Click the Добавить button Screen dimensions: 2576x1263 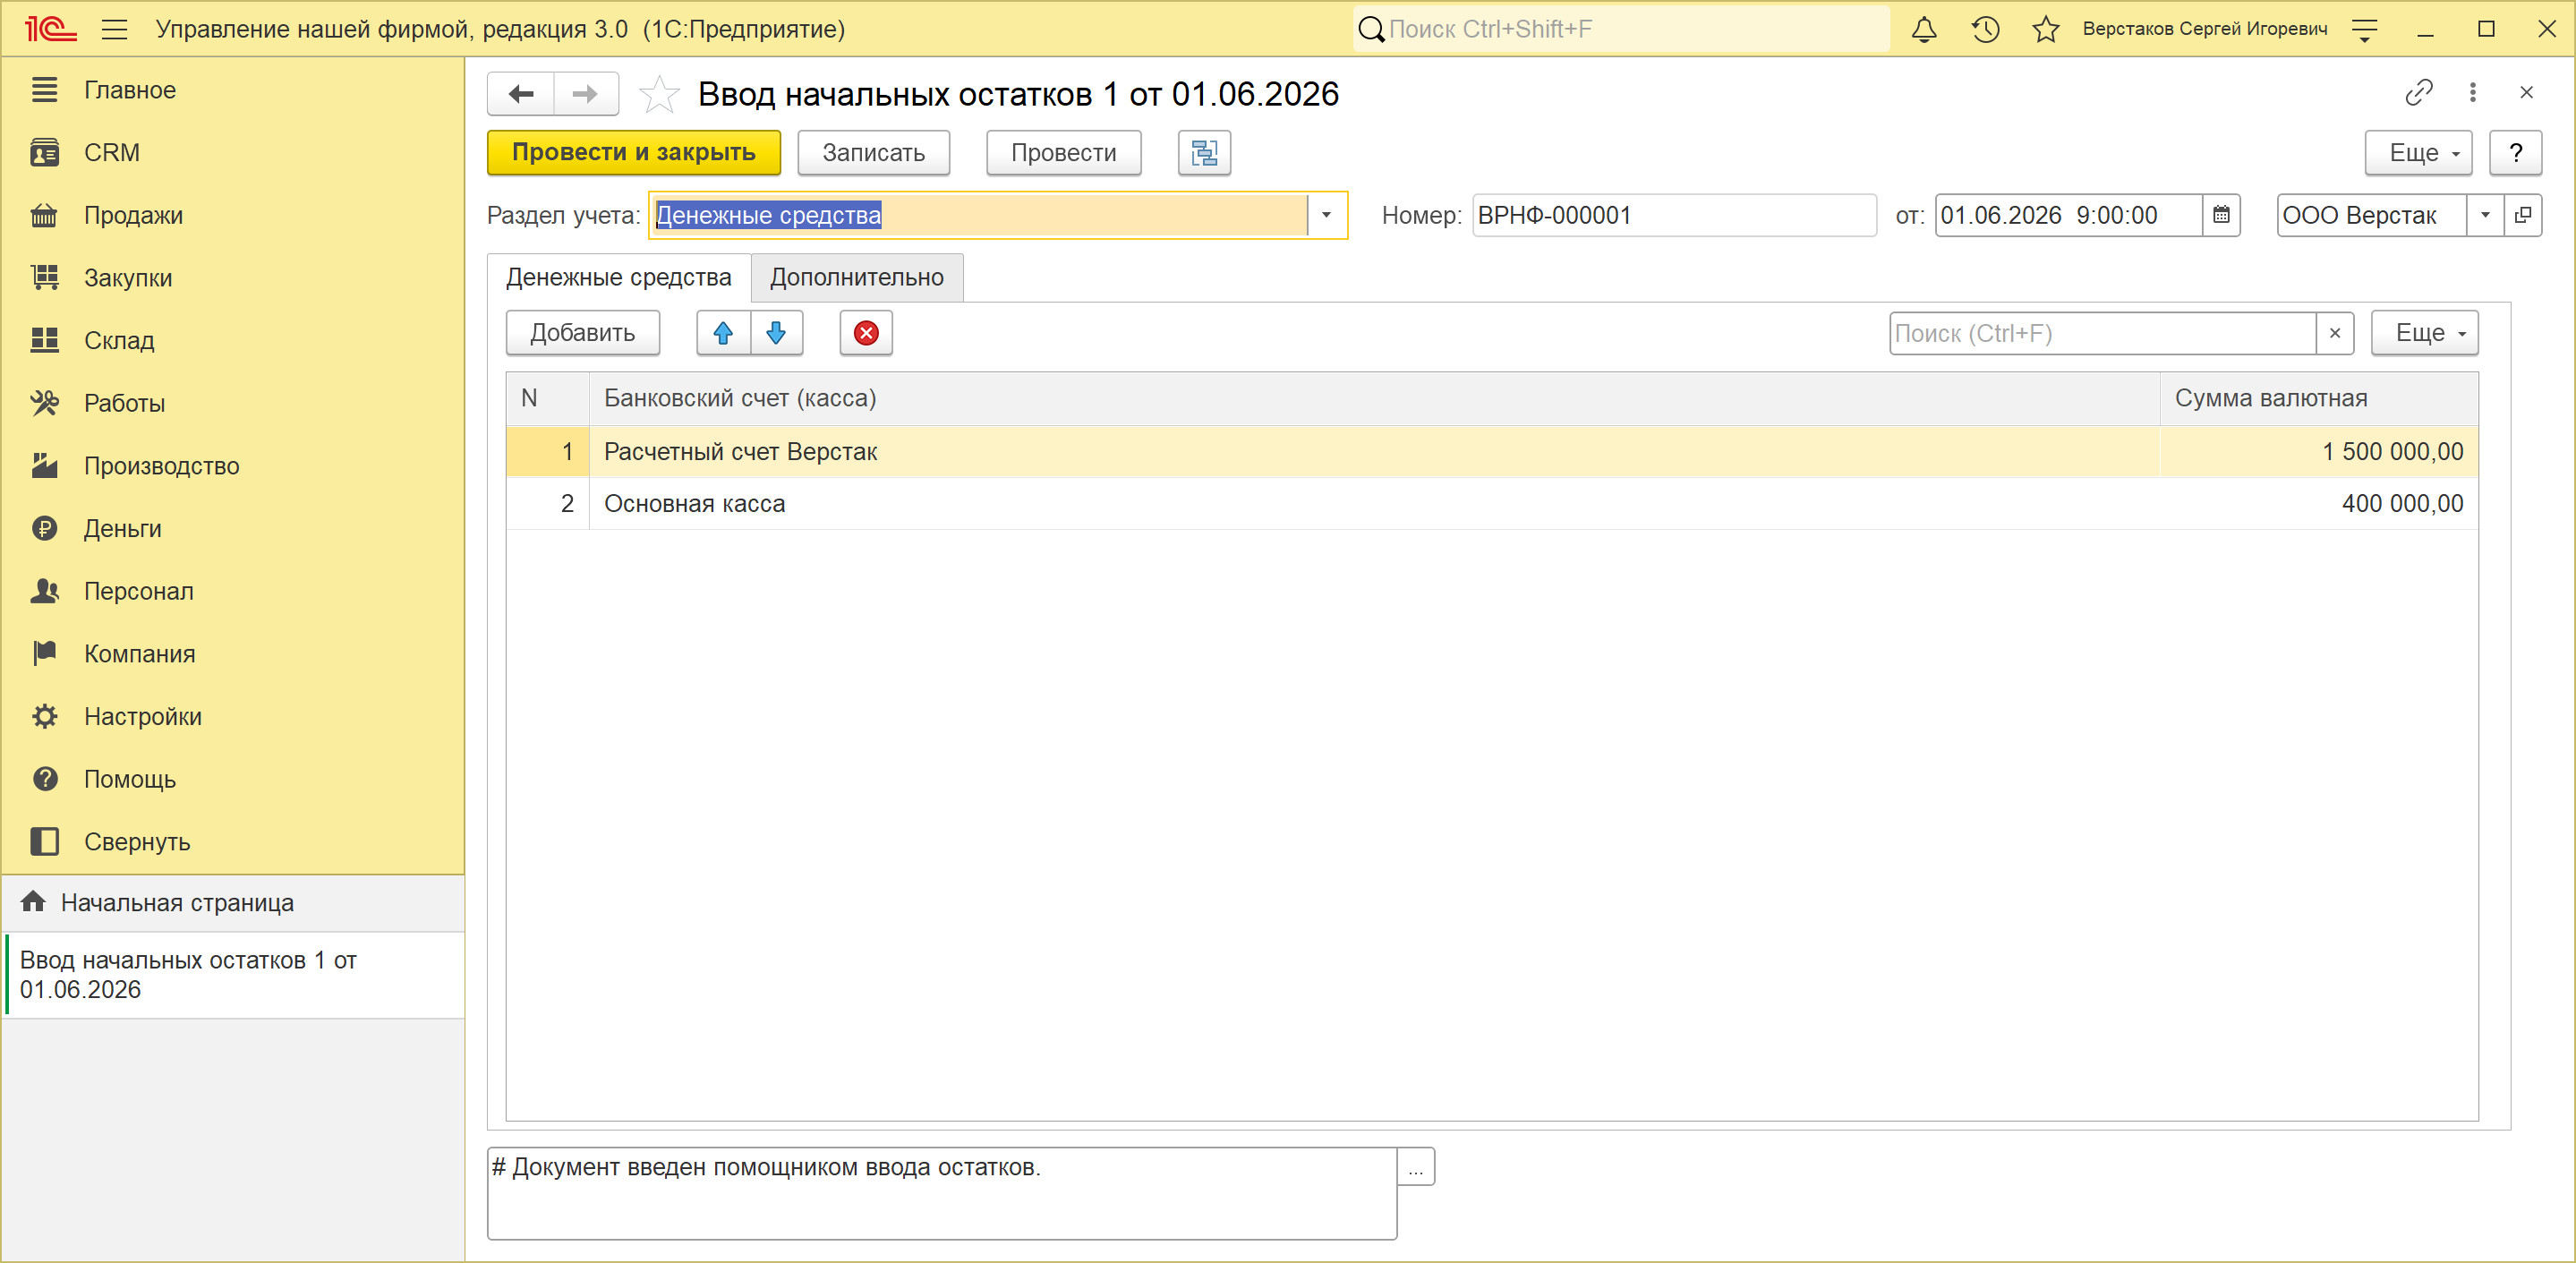click(582, 333)
